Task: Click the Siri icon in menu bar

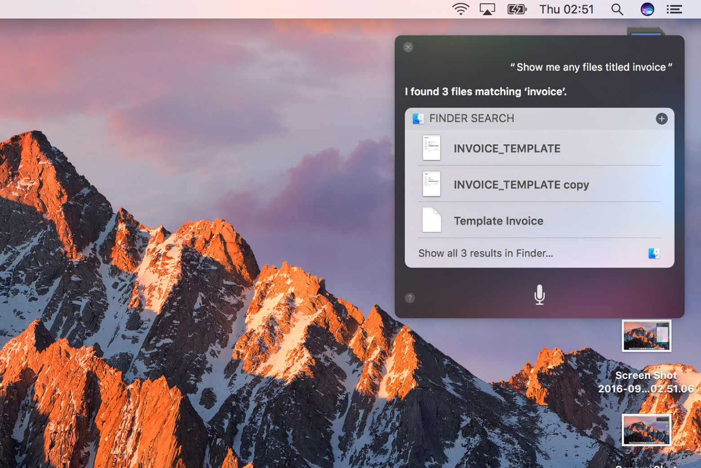Action: coord(647,9)
